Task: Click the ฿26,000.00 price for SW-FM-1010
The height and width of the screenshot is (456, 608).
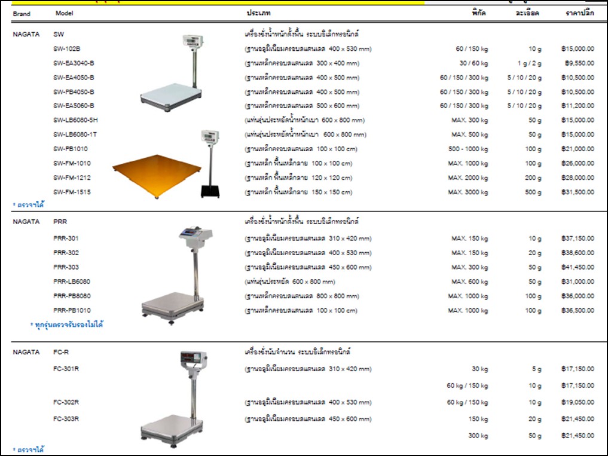Action: pyautogui.click(x=578, y=163)
